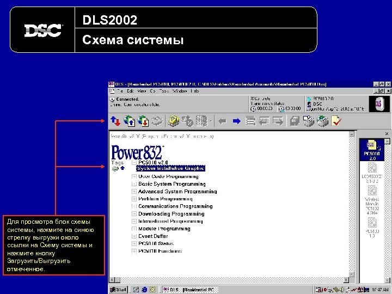Open the View menu
Viewport: 392px width, 294px height.
click(142, 91)
